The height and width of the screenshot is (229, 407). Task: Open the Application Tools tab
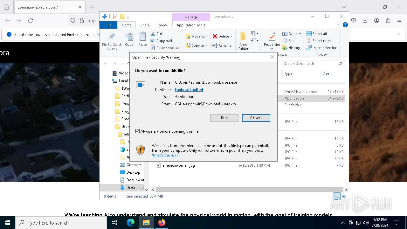click(x=191, y=25)
